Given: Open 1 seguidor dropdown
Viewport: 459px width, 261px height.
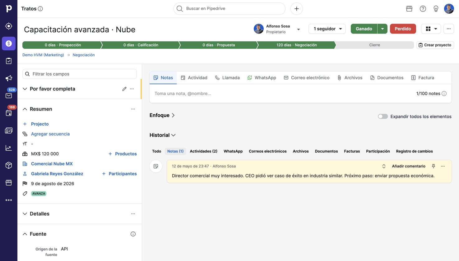Looking at the screenshot, I should coord(327,29).
